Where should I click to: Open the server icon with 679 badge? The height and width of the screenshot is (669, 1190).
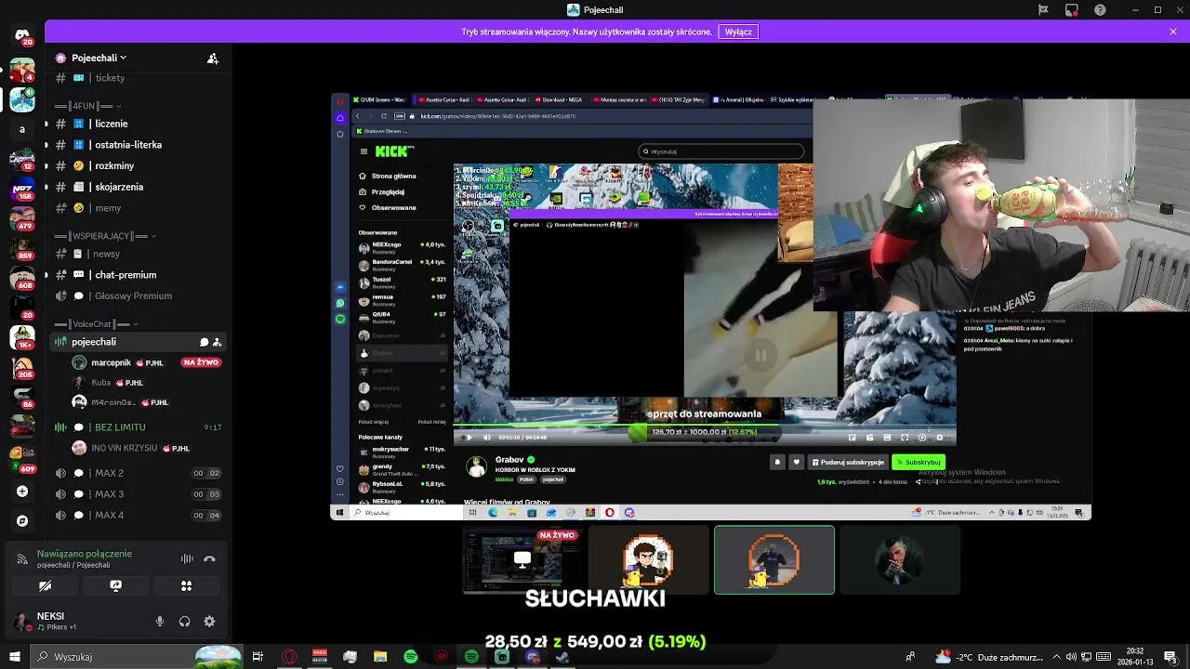tap(22, 218)
